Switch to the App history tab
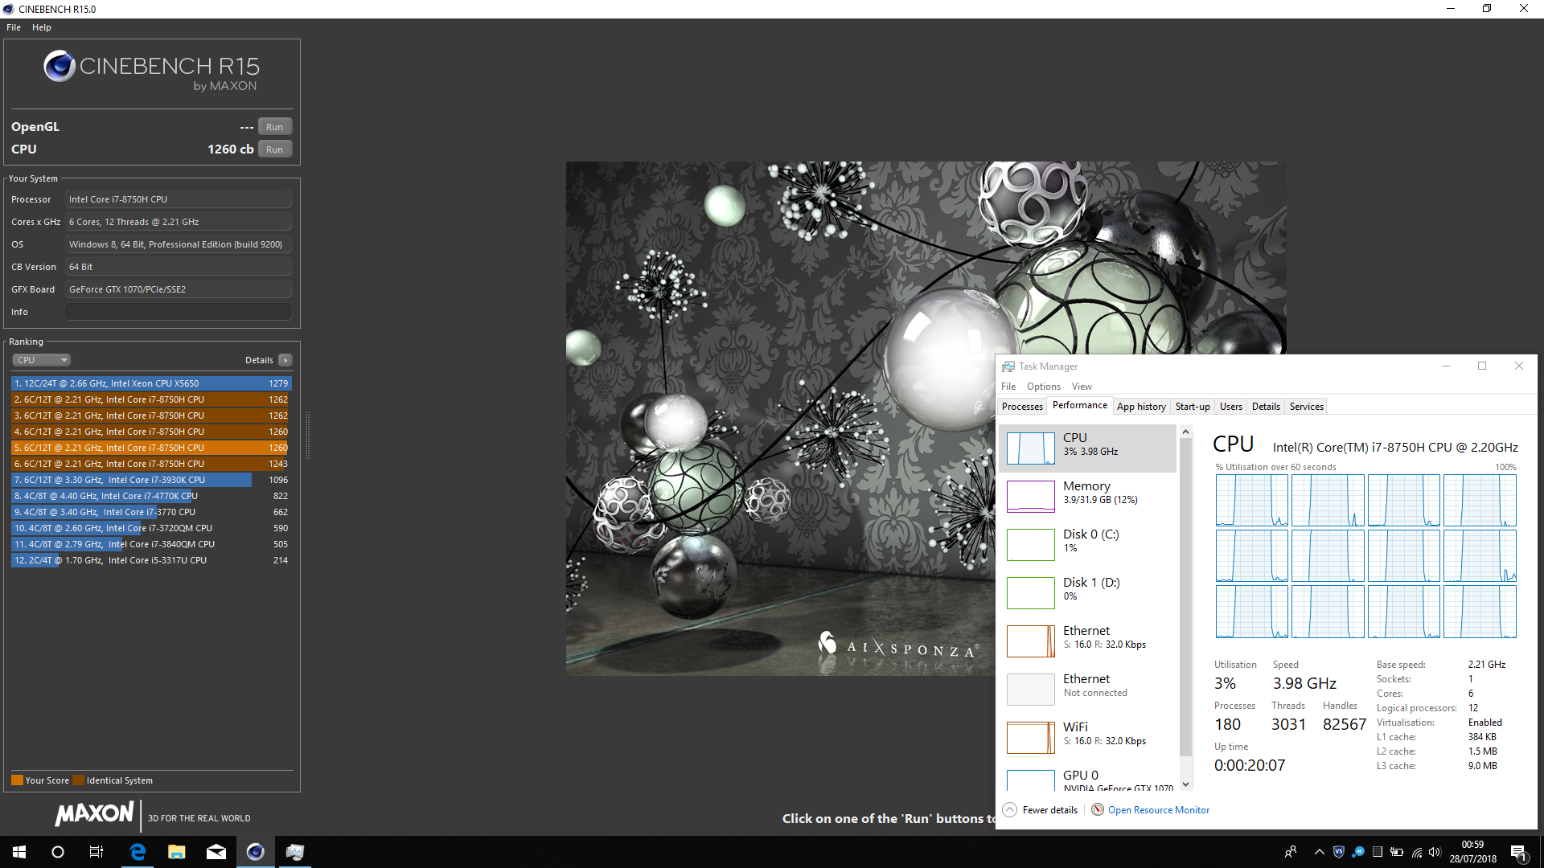 tap(1140, 407)
